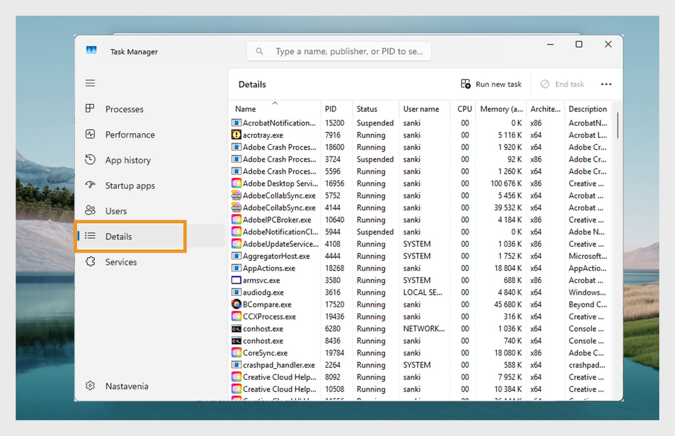Switch to Services tab label
This screenshot has height=436, width=675.
[x=121, y=262]
